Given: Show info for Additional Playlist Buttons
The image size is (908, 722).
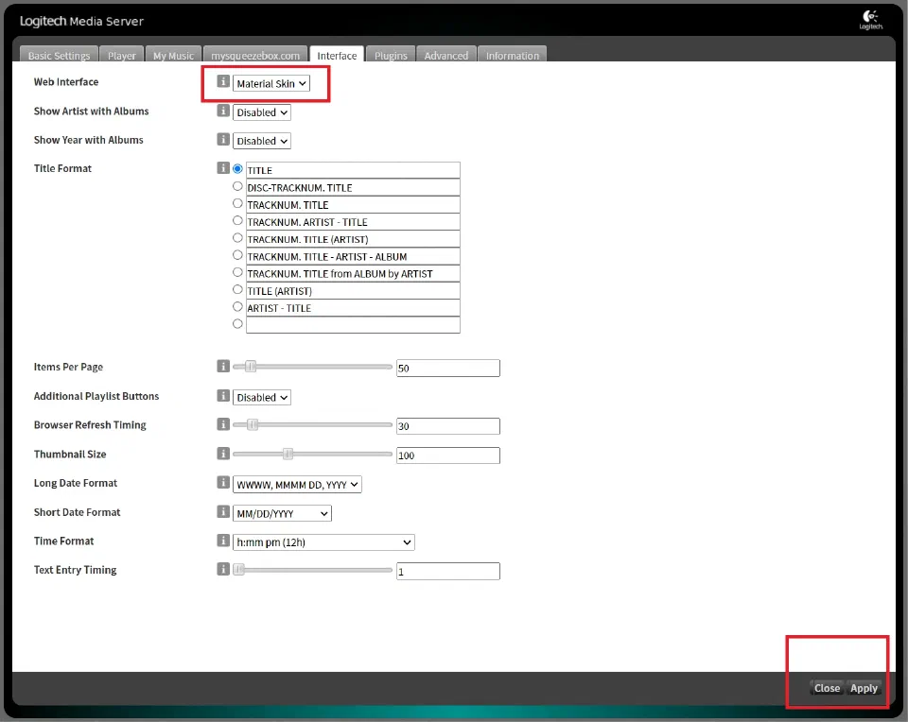Looking at the screenshot, I should 223,396.
